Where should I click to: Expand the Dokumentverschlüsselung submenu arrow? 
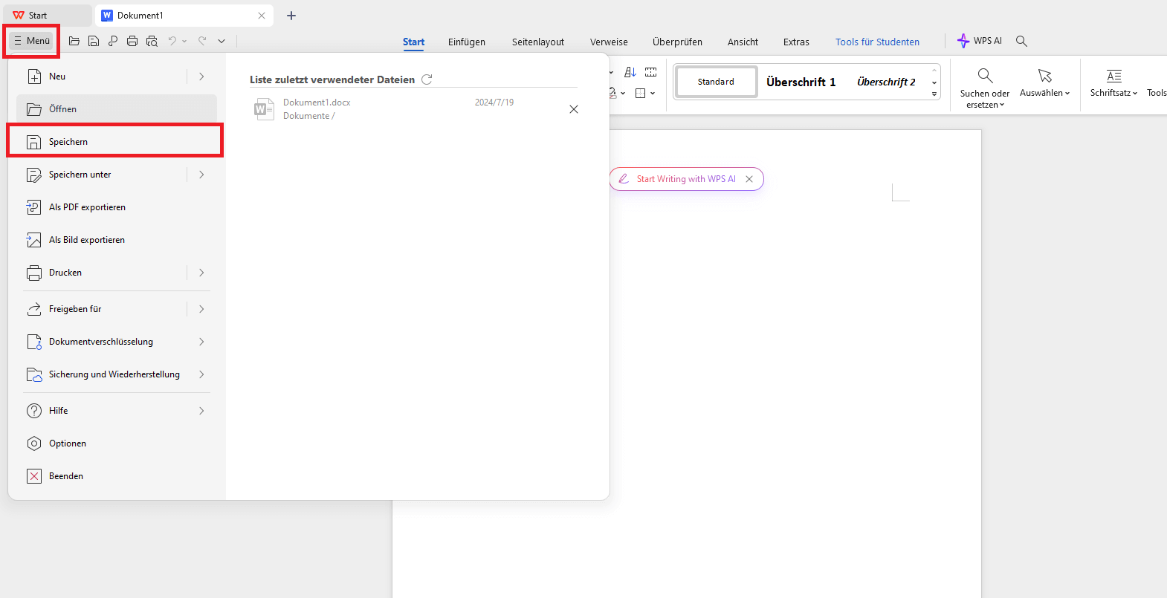201,342
